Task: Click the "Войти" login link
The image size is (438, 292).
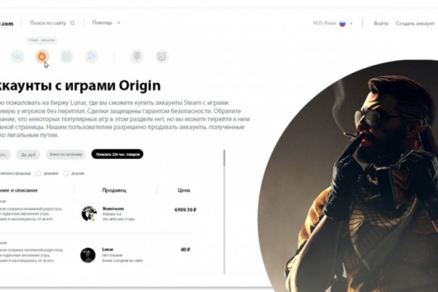Action: pyautogui.click(x=381, y=24)
